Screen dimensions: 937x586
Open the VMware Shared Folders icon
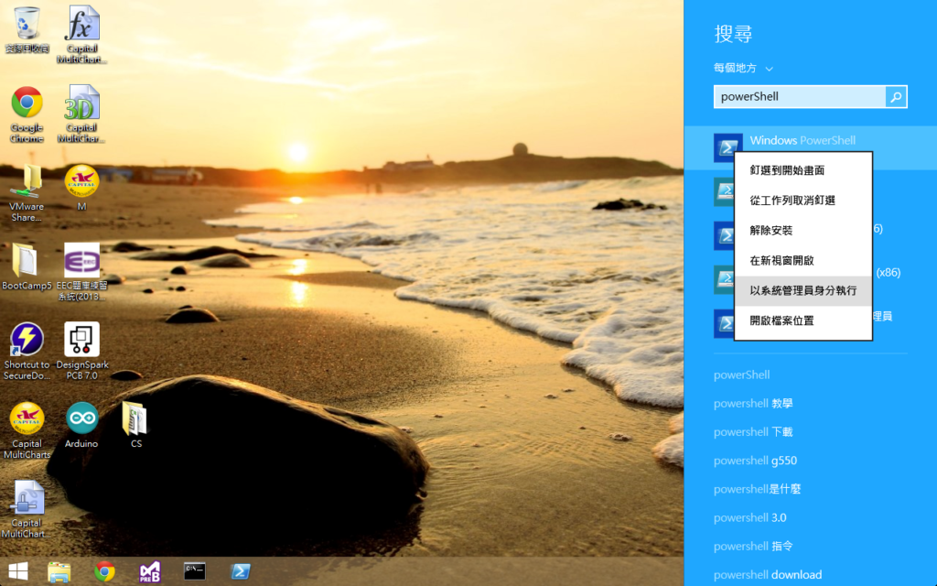coord(27,194)
